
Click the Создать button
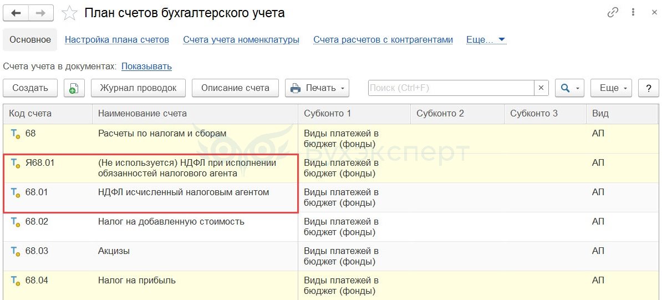[30, 88]
